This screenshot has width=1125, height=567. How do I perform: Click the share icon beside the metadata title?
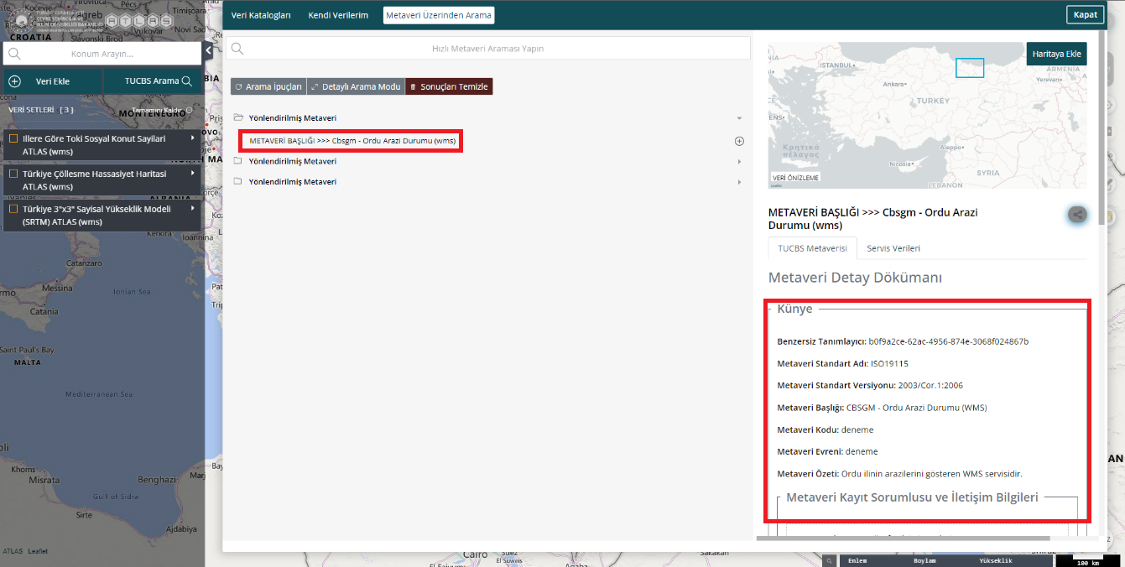[x=1078, y=215]
